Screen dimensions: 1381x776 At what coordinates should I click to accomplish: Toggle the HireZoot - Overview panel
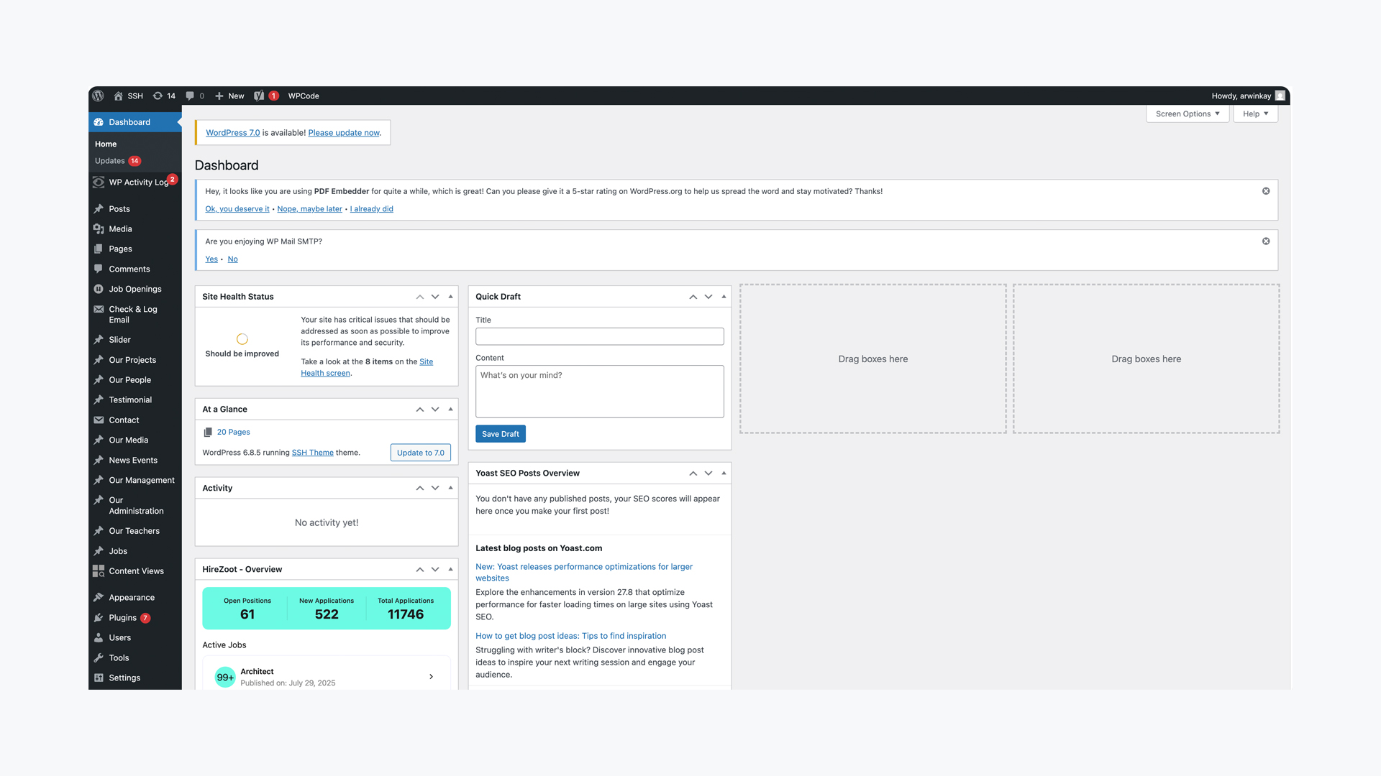pos(451,570)
